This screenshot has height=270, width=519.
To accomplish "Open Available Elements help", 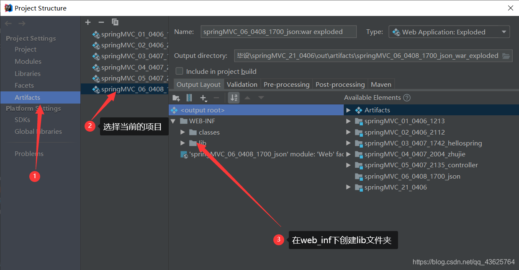I will point(406,98).
